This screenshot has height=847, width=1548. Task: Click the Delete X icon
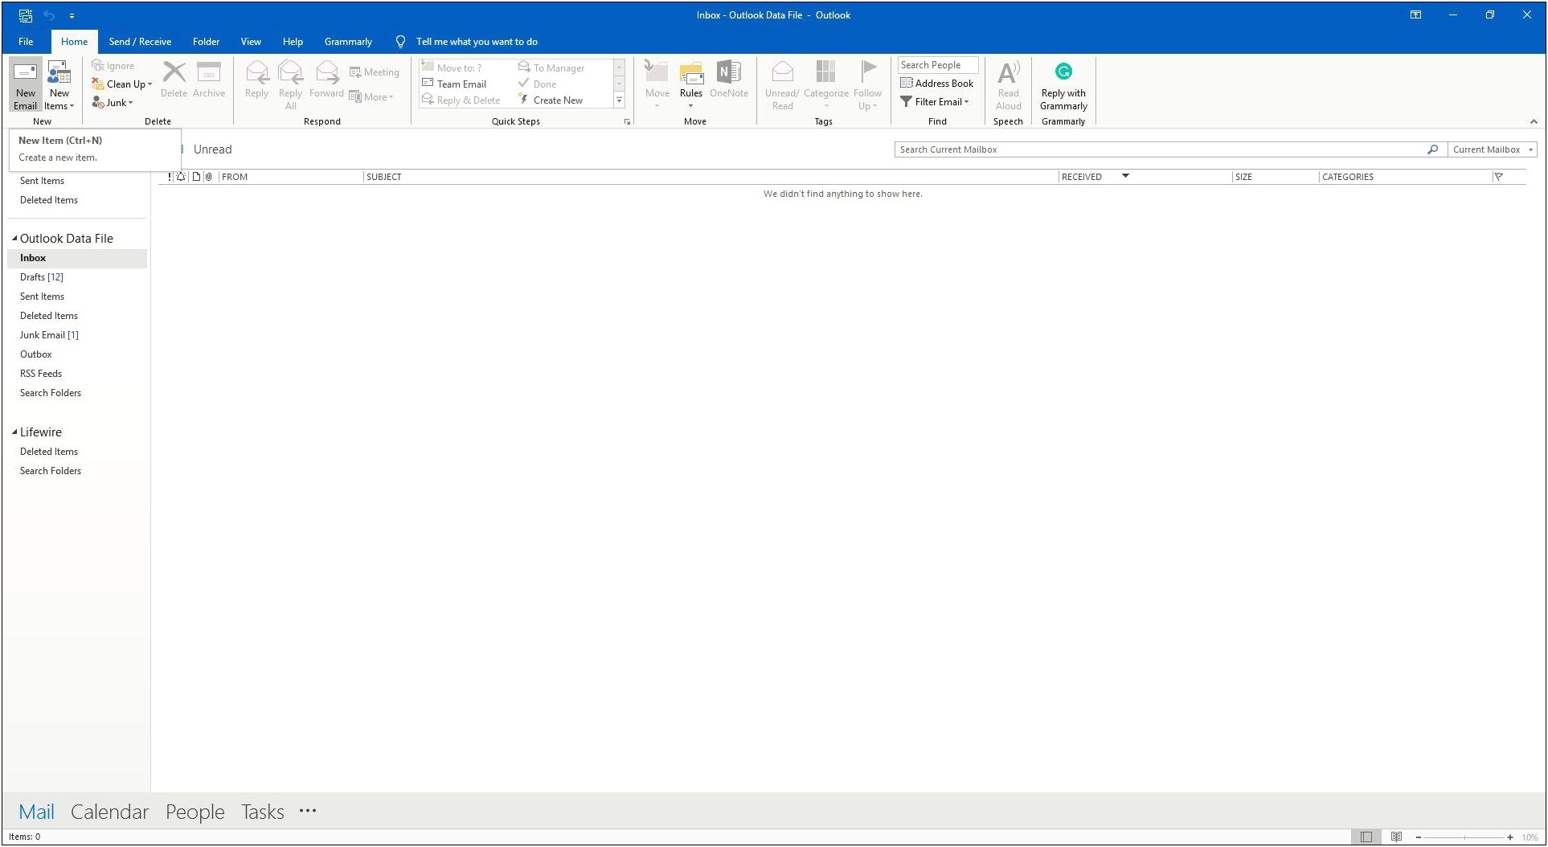[174, 72]
